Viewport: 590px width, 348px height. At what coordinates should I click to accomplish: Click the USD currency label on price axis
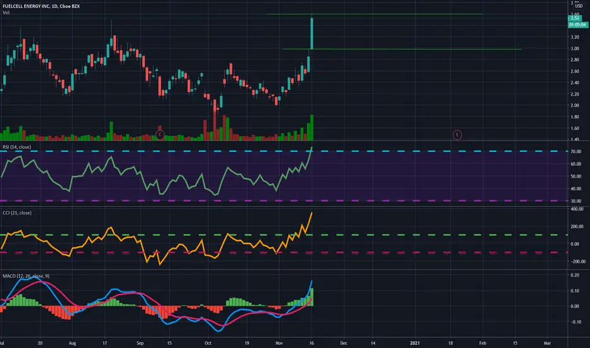[x=579, y=6]
